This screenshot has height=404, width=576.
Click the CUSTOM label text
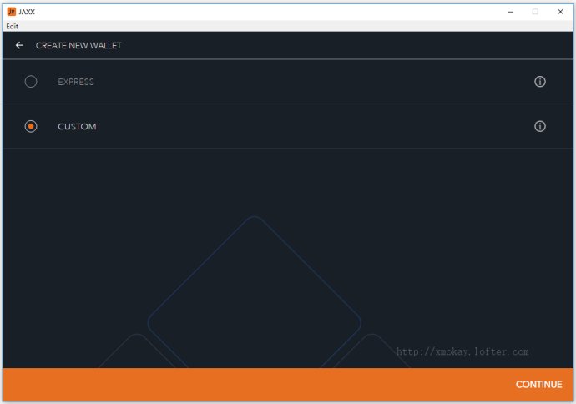pyautogui.click(x=77, y=127)
